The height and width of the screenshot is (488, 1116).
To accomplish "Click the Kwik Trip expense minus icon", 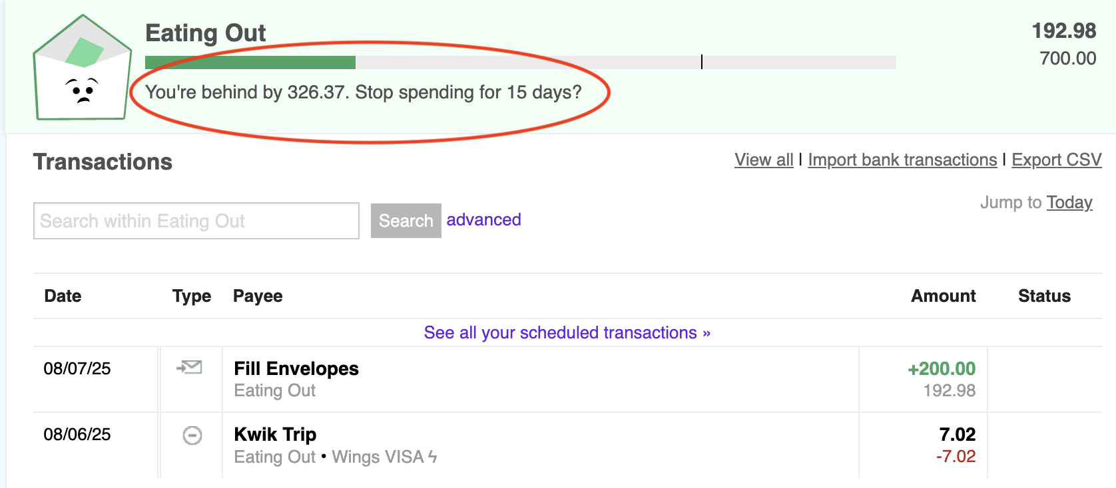I will 192,435.
